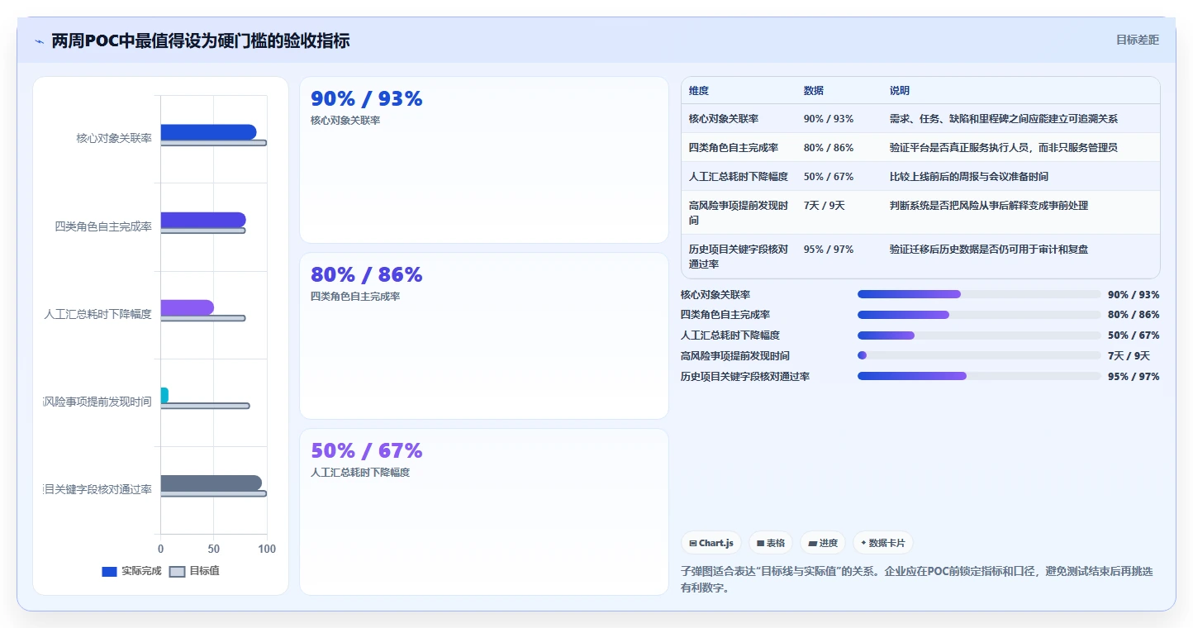1193x628 pixels.
Task: Click description 判断系统是否把风险从事后解释变成事前处理
Action: click(989, 206)
